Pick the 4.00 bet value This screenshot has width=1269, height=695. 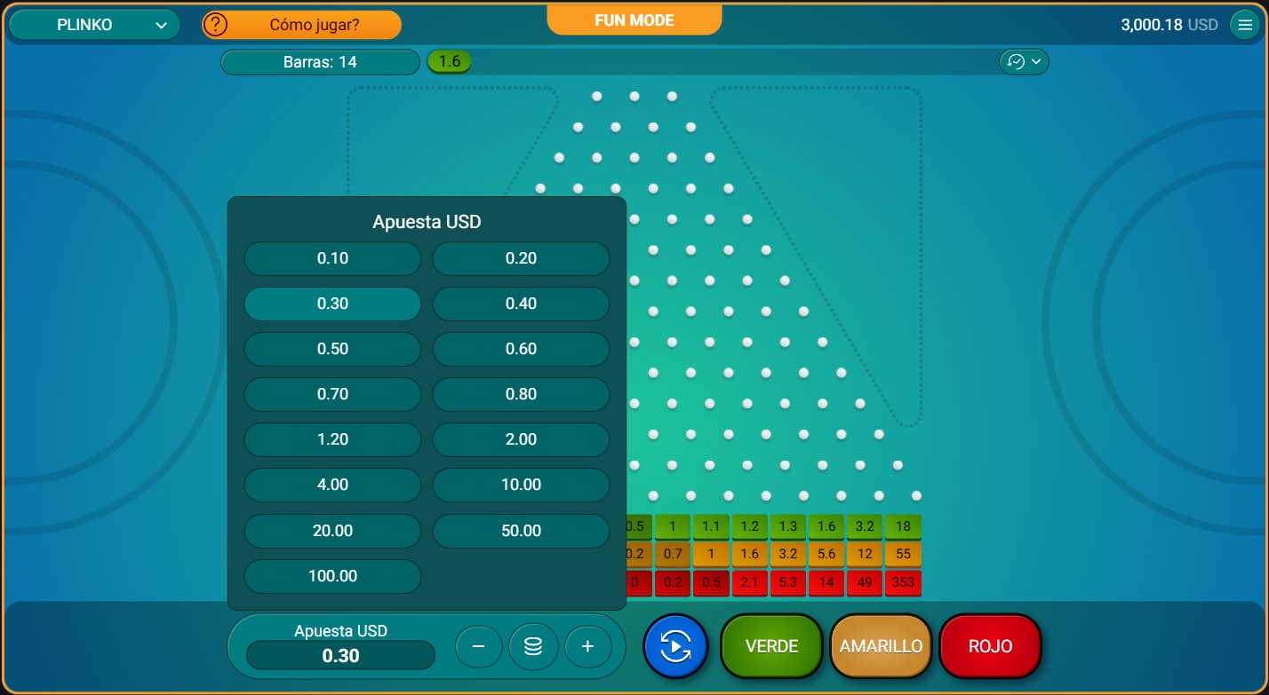pyautogui.click(x=332, y=485)
